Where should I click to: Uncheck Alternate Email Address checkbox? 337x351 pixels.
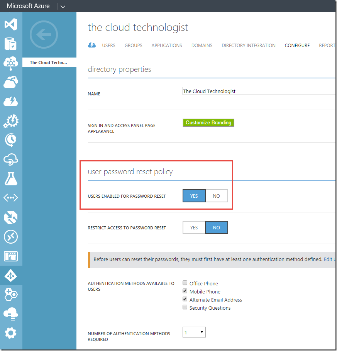[x=185, y=299]
